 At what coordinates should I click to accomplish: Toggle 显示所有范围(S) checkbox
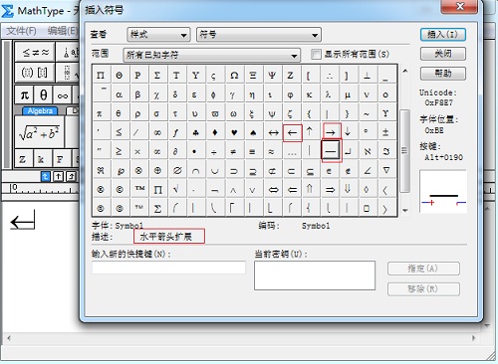[x=316, y=54]
